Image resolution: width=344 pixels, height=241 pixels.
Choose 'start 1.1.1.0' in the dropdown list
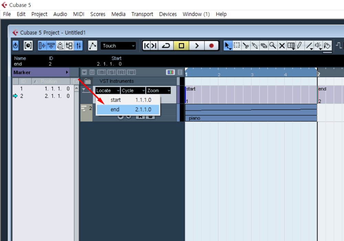click(x=128, y=100)
